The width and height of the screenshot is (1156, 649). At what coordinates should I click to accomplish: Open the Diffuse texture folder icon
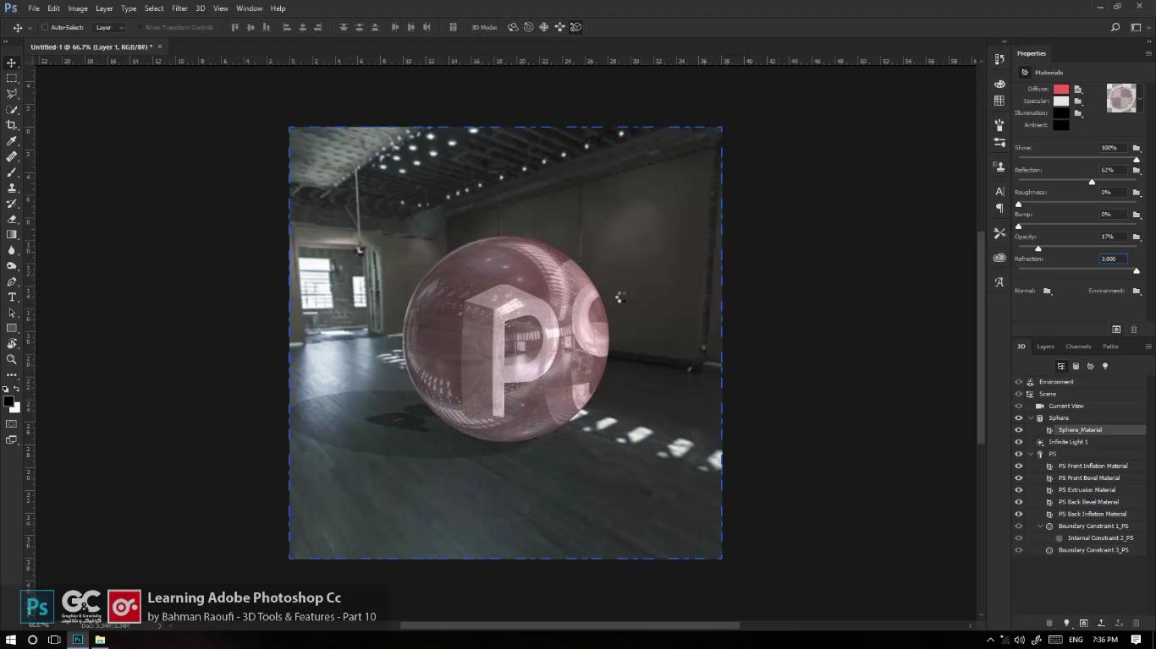click(x=1078, y=89)
